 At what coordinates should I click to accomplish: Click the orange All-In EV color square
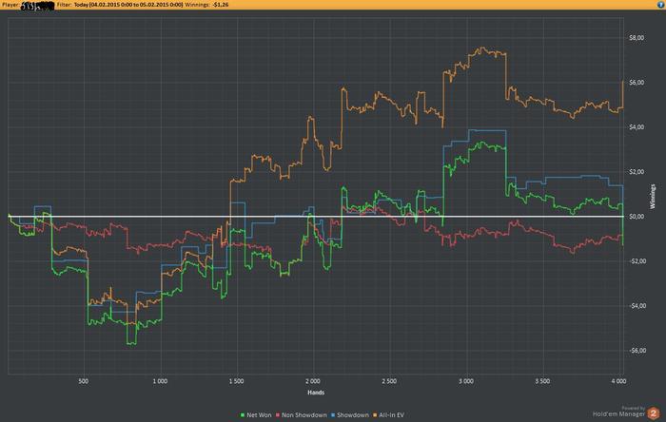[x=375, y=415]
